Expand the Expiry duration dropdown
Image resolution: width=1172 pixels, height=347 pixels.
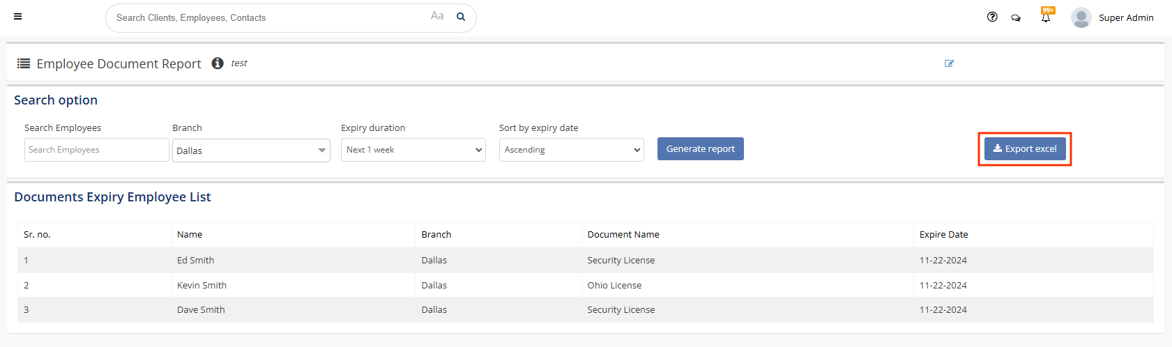[413, 150]
